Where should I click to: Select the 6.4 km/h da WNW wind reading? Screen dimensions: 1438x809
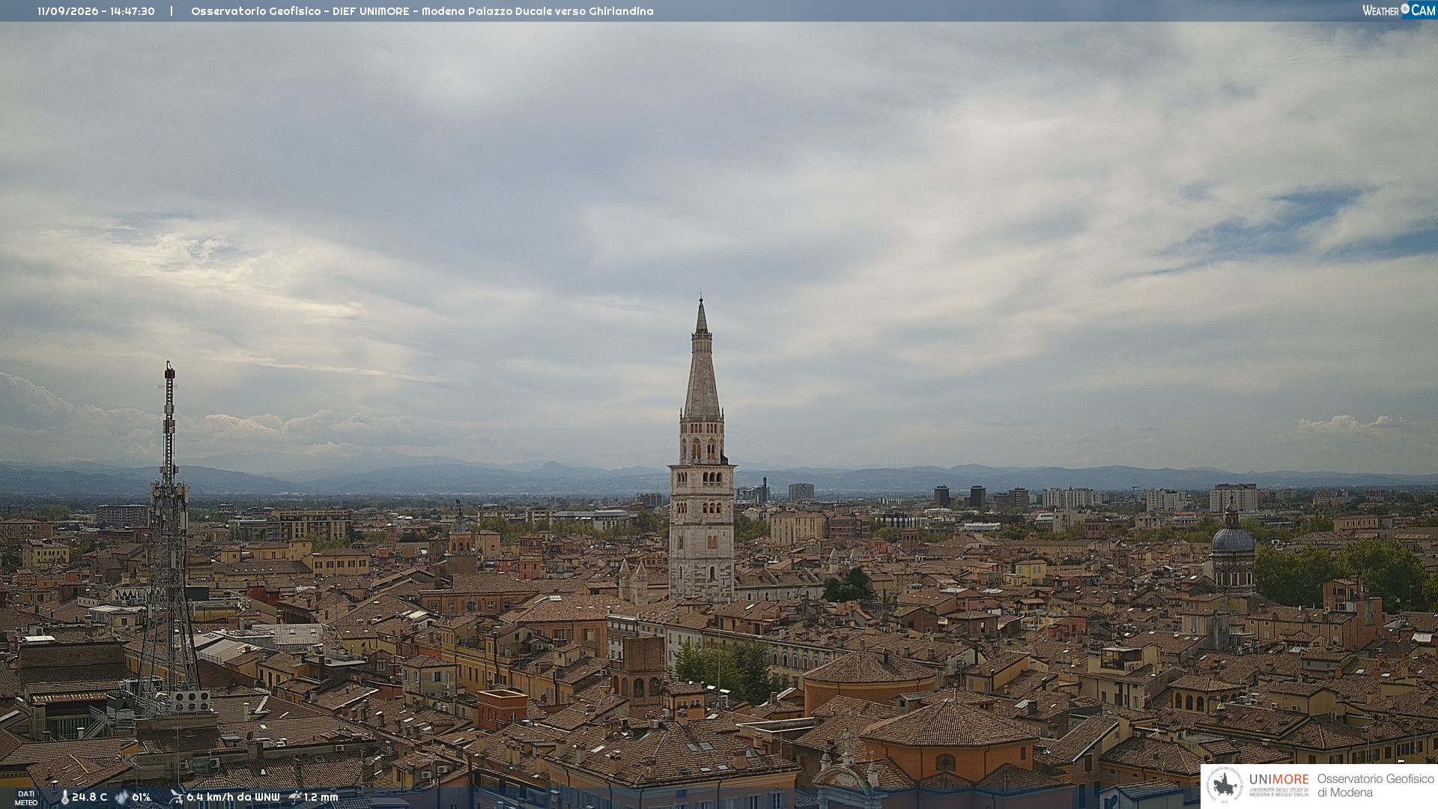(x=233, y=797)
